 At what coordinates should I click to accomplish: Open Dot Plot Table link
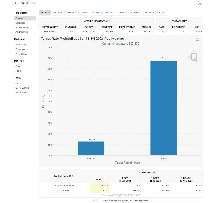pos(18,71)
